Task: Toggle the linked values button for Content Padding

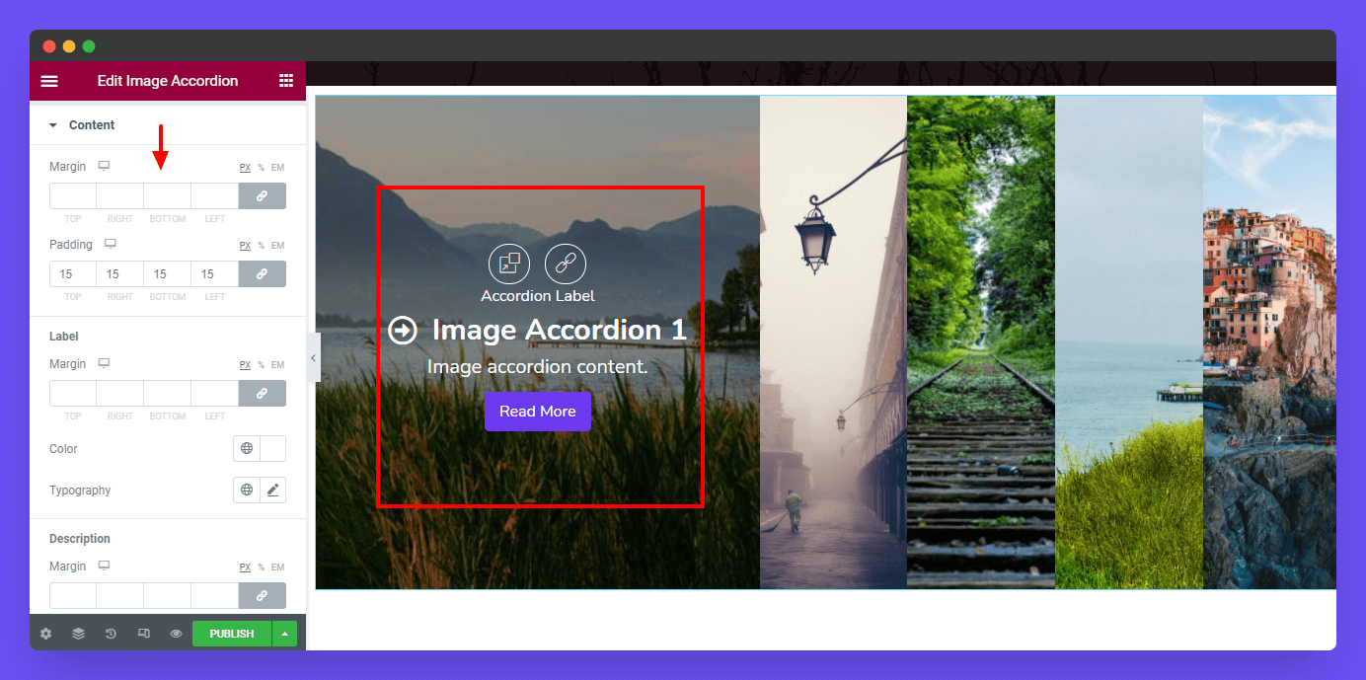Action: pyautogui.click(x=263, y=274)
